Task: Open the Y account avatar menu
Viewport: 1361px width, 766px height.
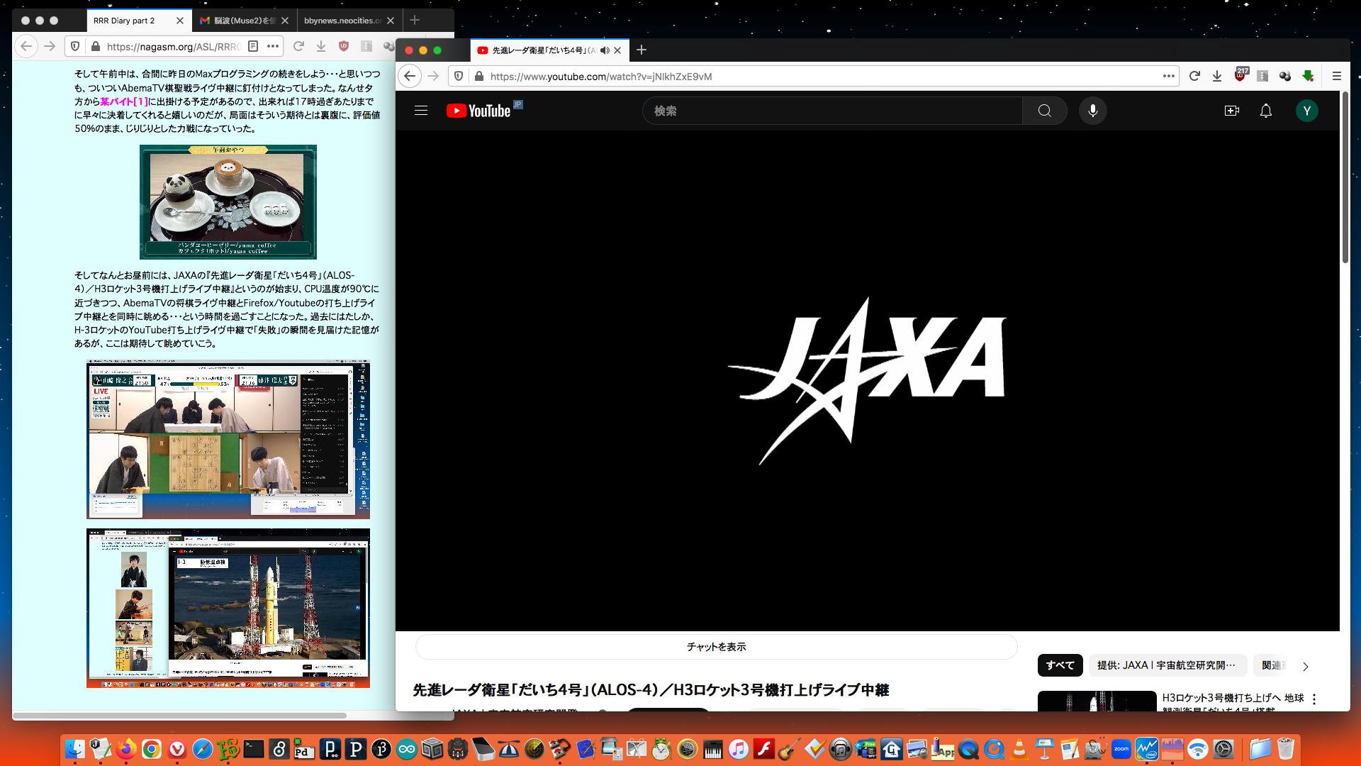Action: (x=1306, y=111)
